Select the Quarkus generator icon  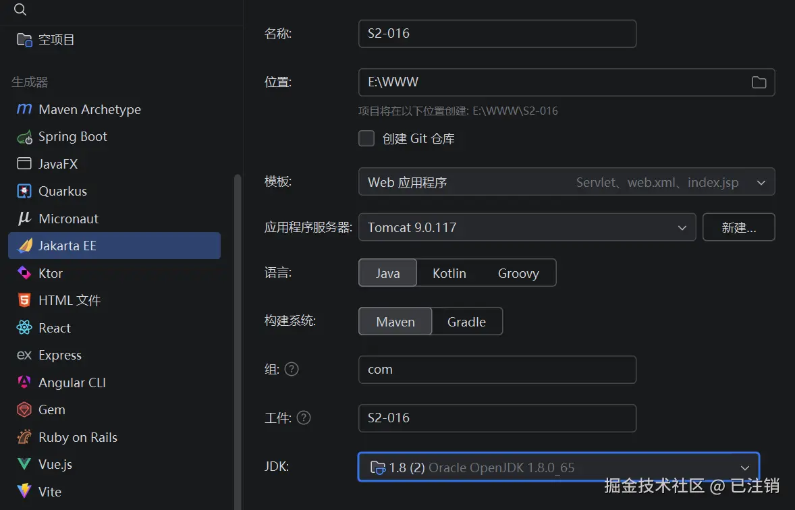(24, 191)
